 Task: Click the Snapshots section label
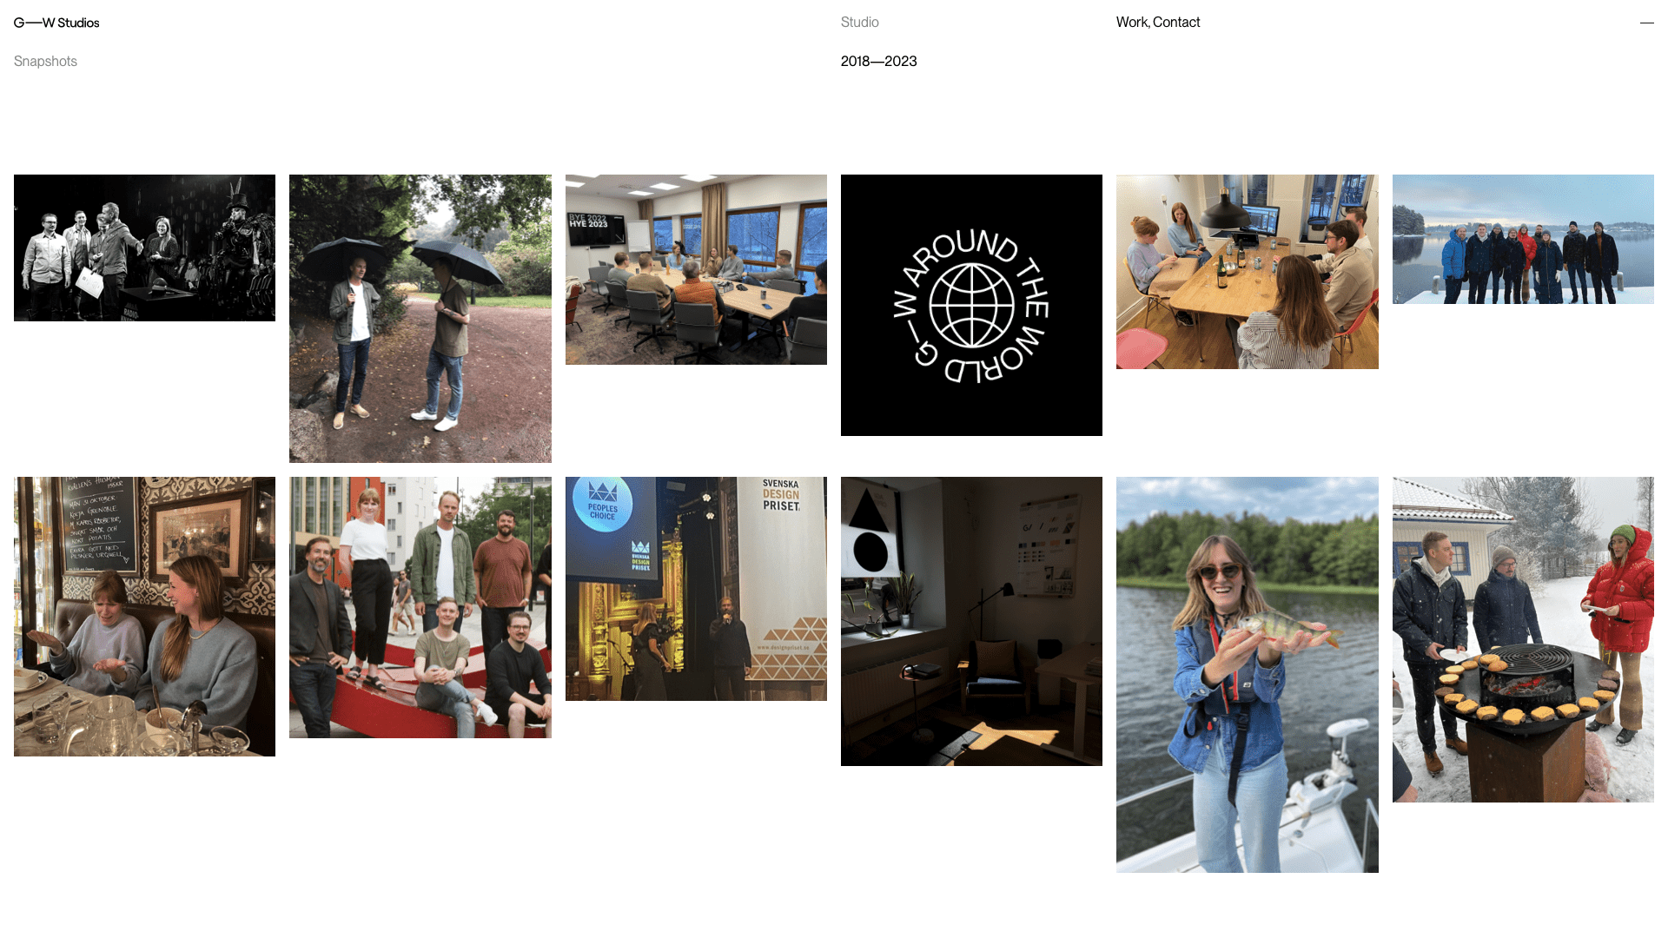45,62
